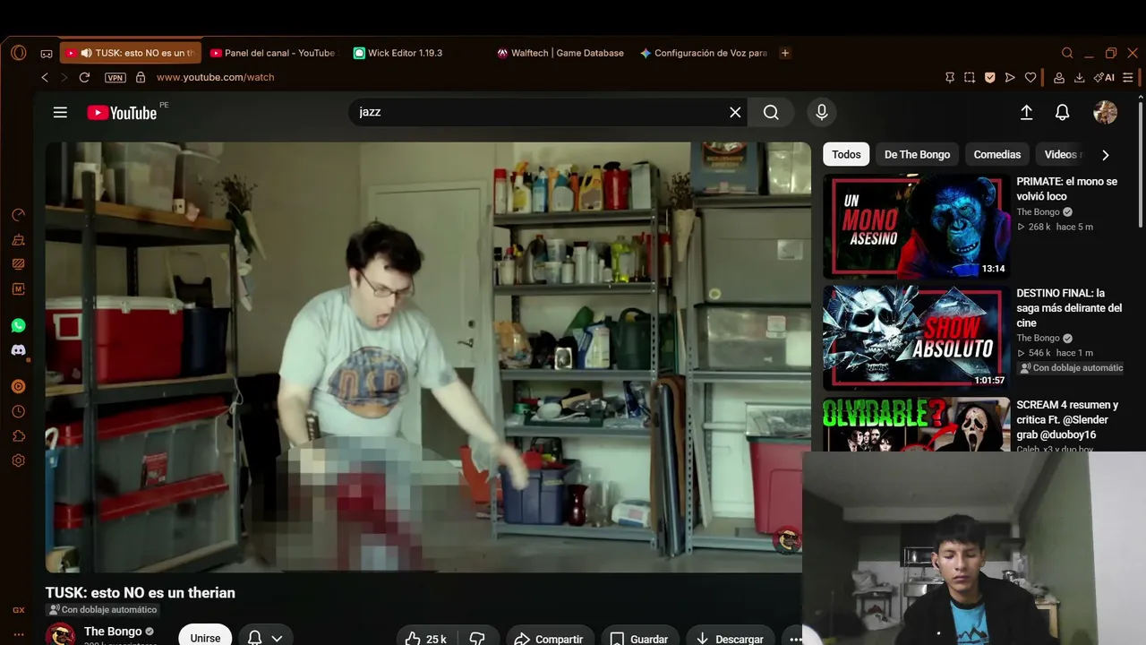Show more filter chips with right arrow
Image resolution: width=1146 pixels, height=645 pixels.
[1106, 155]
